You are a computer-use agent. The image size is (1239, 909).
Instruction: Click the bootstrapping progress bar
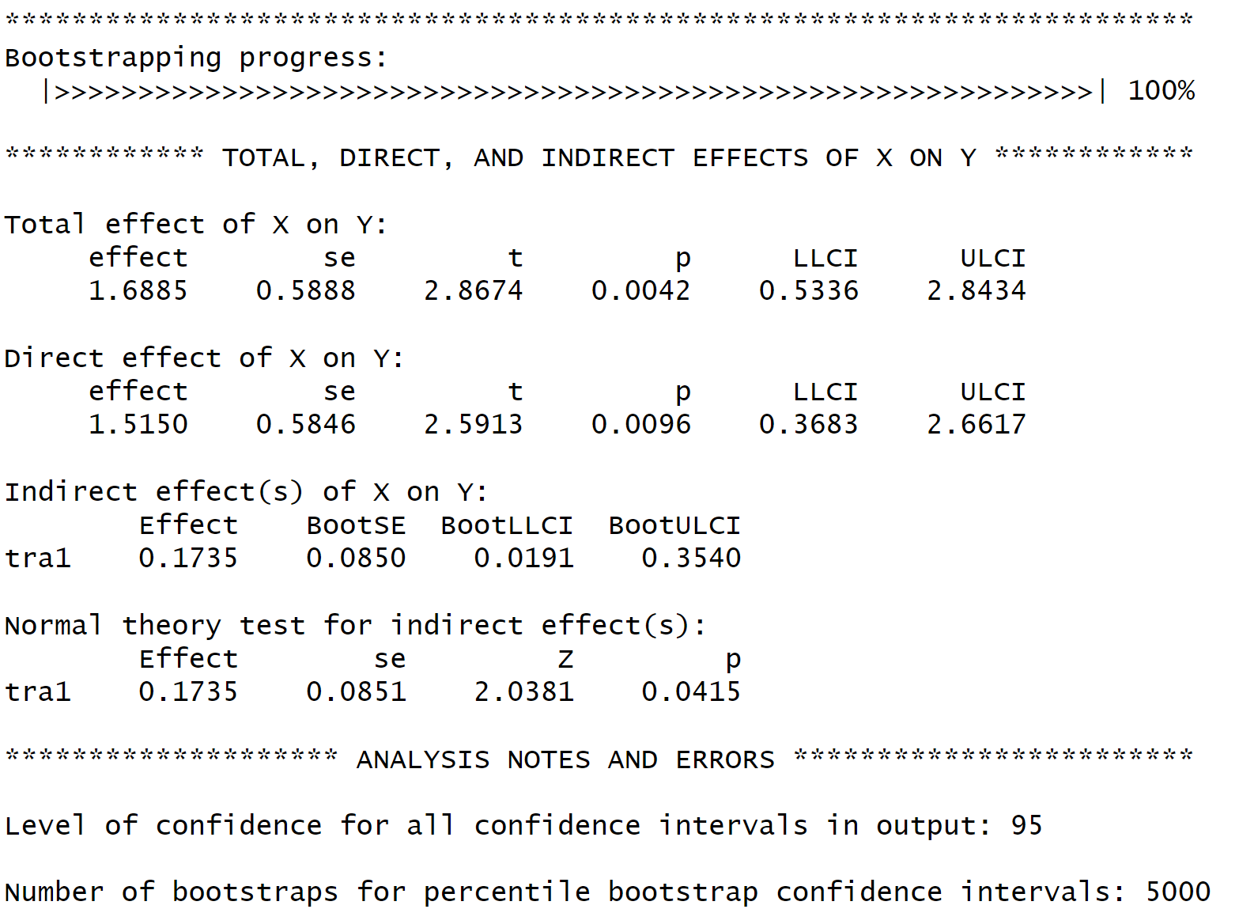(x=573, y=92)
